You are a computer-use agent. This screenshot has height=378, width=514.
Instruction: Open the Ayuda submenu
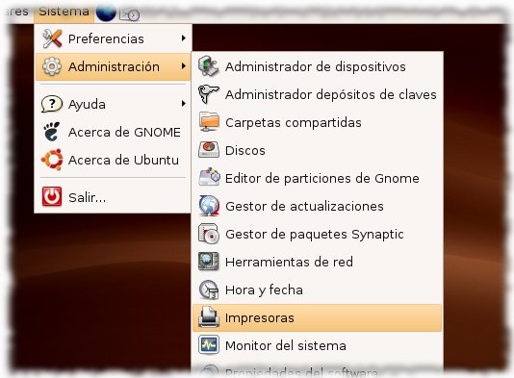(113, 104)
